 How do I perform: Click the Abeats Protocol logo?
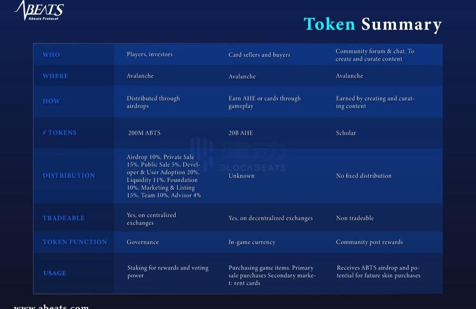click(x=39, y=10)
